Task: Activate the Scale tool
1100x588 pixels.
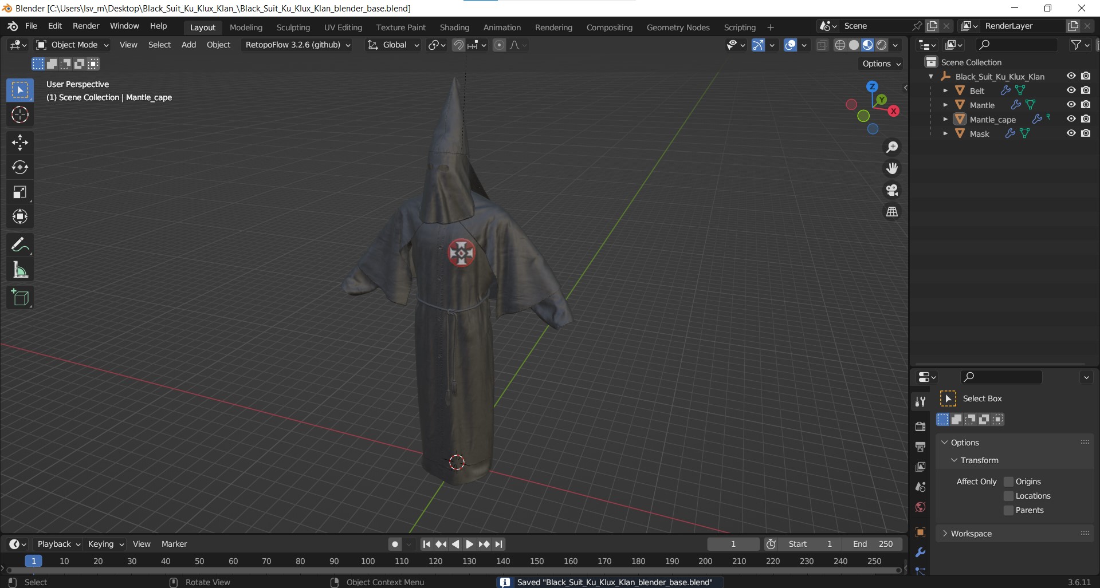Action: [20, 192]
